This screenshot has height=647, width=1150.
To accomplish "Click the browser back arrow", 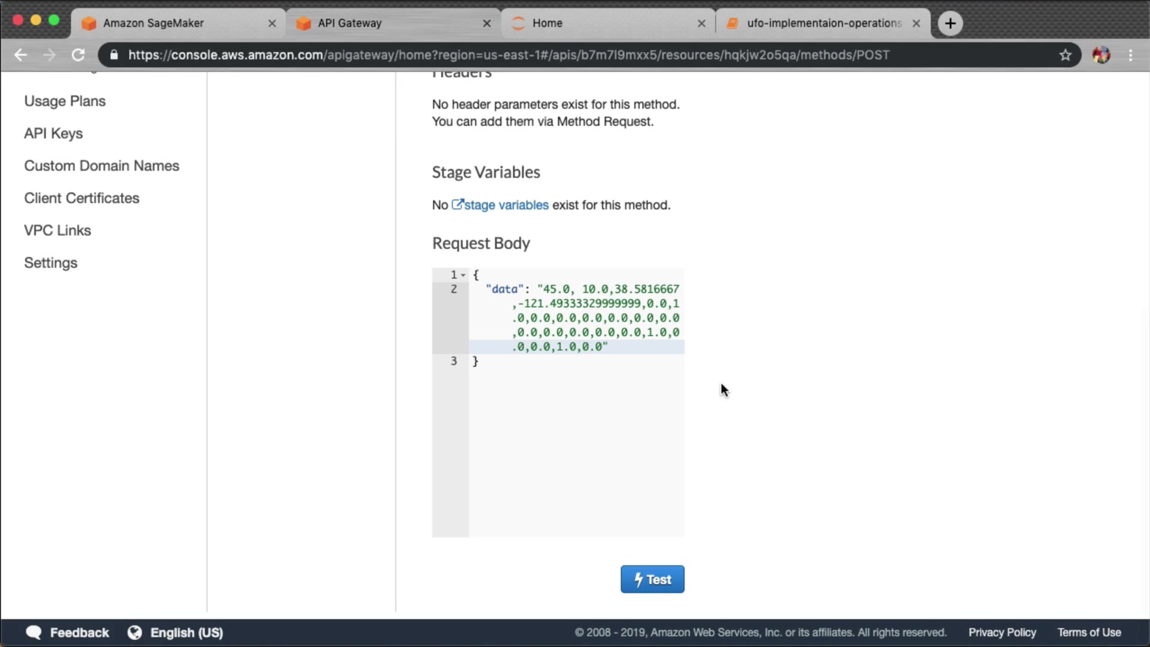I will (x=21, y=55).
